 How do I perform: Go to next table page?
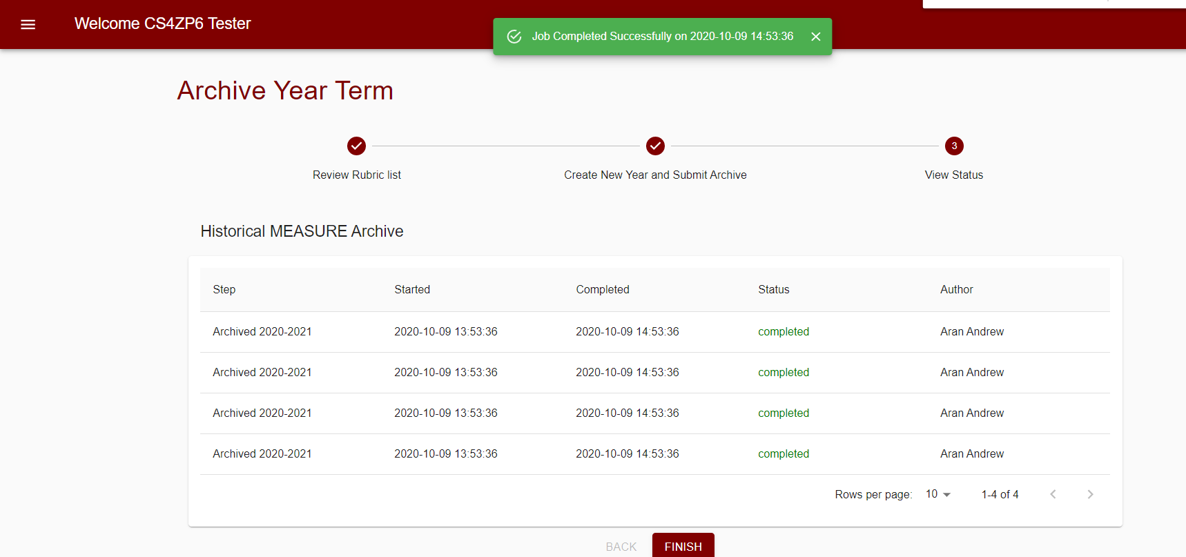pos(1090,494)
